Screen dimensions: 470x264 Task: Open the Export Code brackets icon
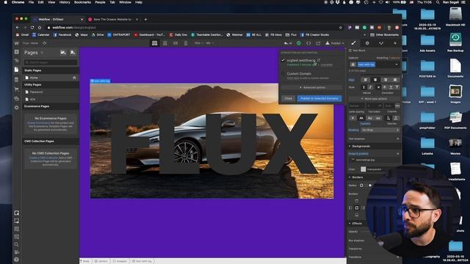[308, 43]
